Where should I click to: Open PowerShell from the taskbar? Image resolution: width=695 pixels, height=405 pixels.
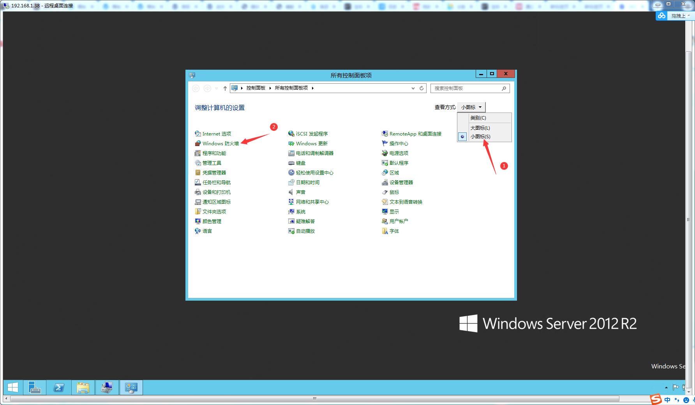(x=59, y=387)
